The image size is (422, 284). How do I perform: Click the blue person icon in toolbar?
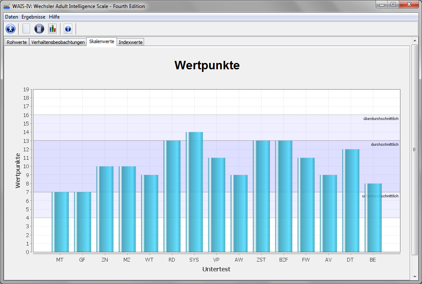pyautogui.click(x=11, y=29)
